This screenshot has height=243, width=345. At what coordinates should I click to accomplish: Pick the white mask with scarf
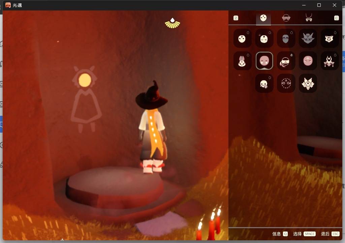point(264,83)
